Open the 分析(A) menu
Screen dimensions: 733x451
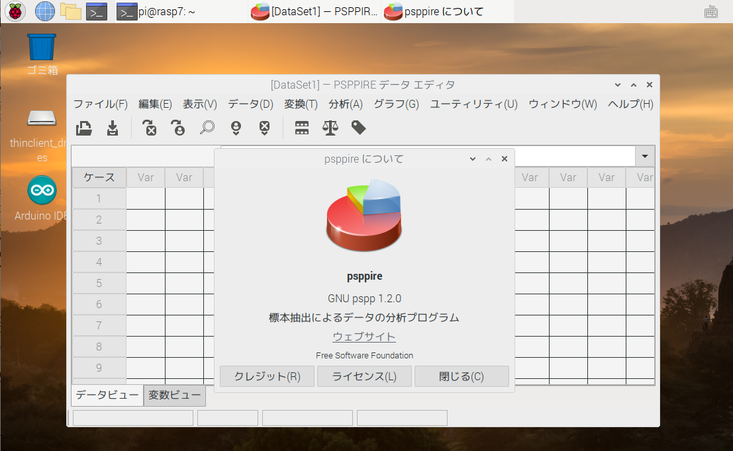pos(346,104)
